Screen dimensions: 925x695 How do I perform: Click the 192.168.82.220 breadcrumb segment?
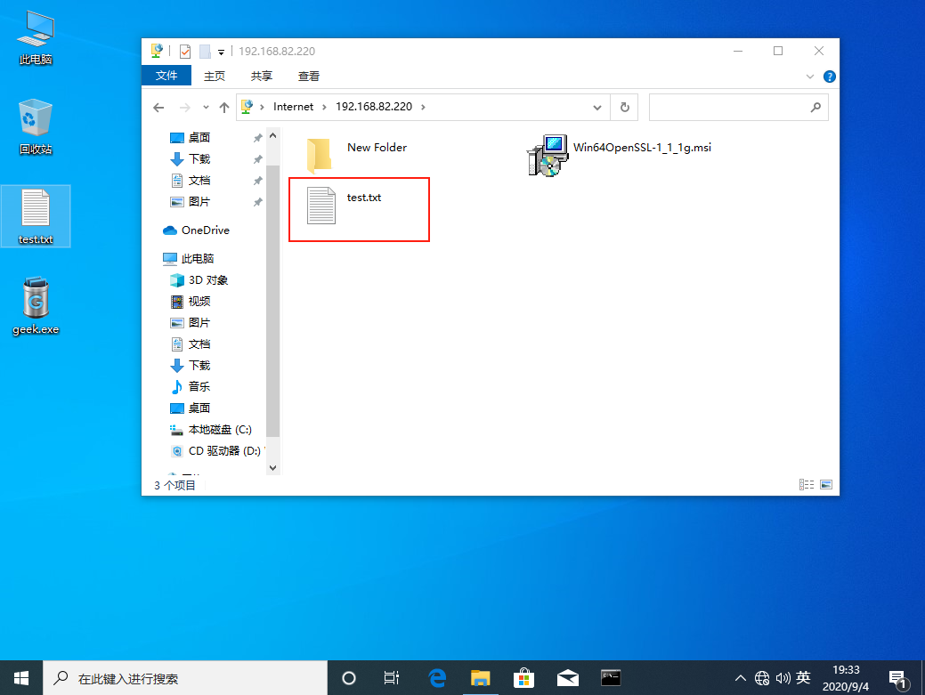(x=374, y=107)
